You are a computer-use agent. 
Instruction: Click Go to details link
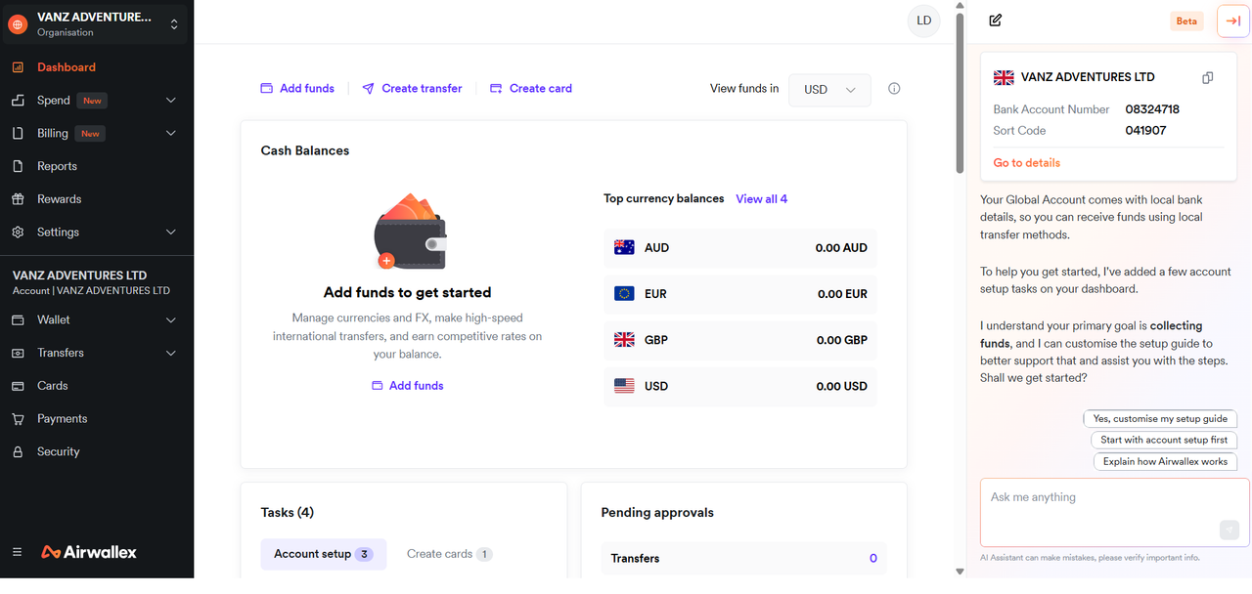tap(1027, 163)
